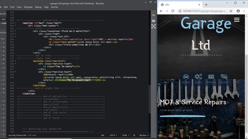Click the 'MOT & Service Repairs' heading
The image size is (248, 139).
pos(193,102)
